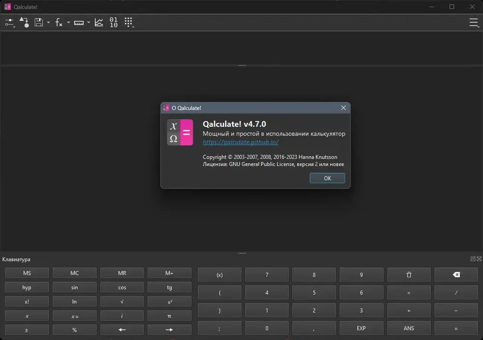Click the pi constant key
This screenshot has width=483, height=340.
(x=170, y=316)
